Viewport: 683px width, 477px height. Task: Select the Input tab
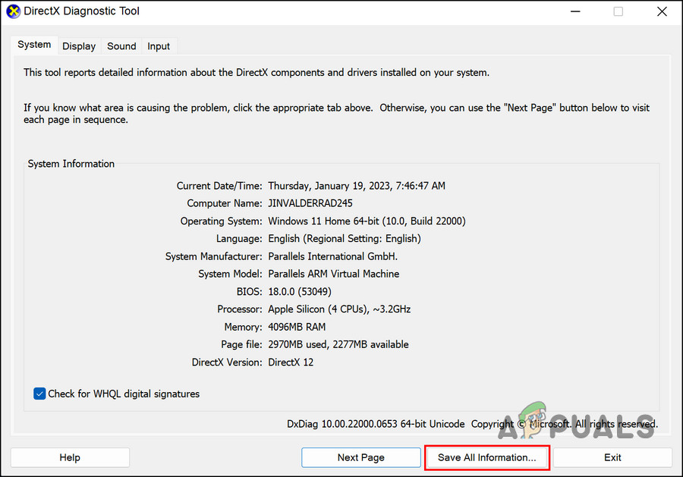(x=159, y=46)
